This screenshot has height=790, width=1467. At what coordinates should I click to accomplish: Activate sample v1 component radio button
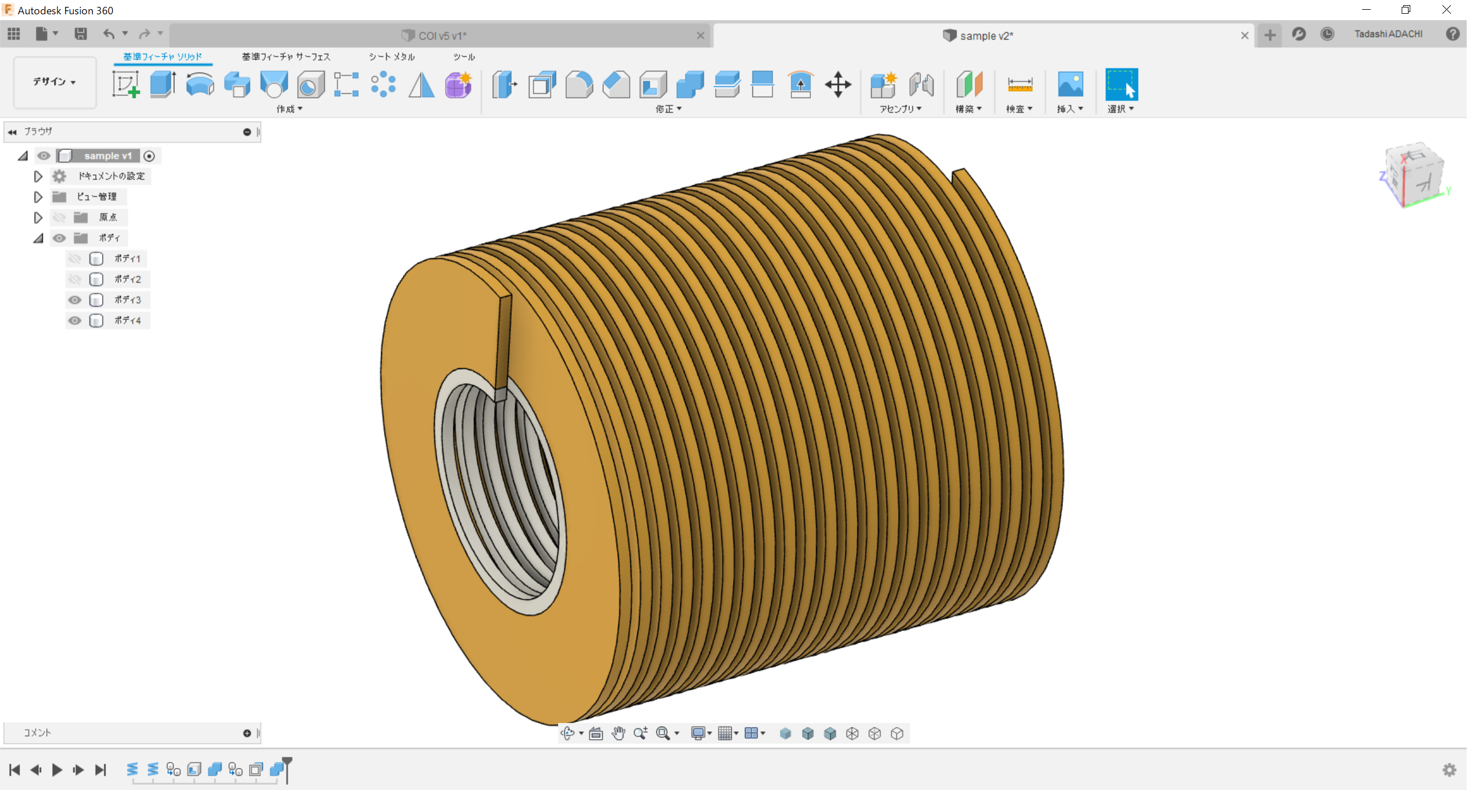coord(149,156)
